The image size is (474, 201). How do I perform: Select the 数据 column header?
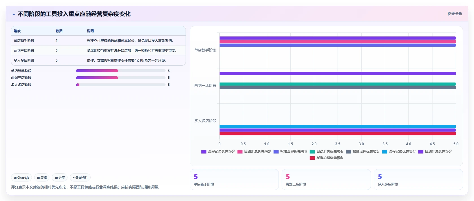[59, 31]
